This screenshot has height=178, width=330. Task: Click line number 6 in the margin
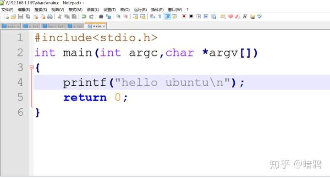(x=21, y=112)
